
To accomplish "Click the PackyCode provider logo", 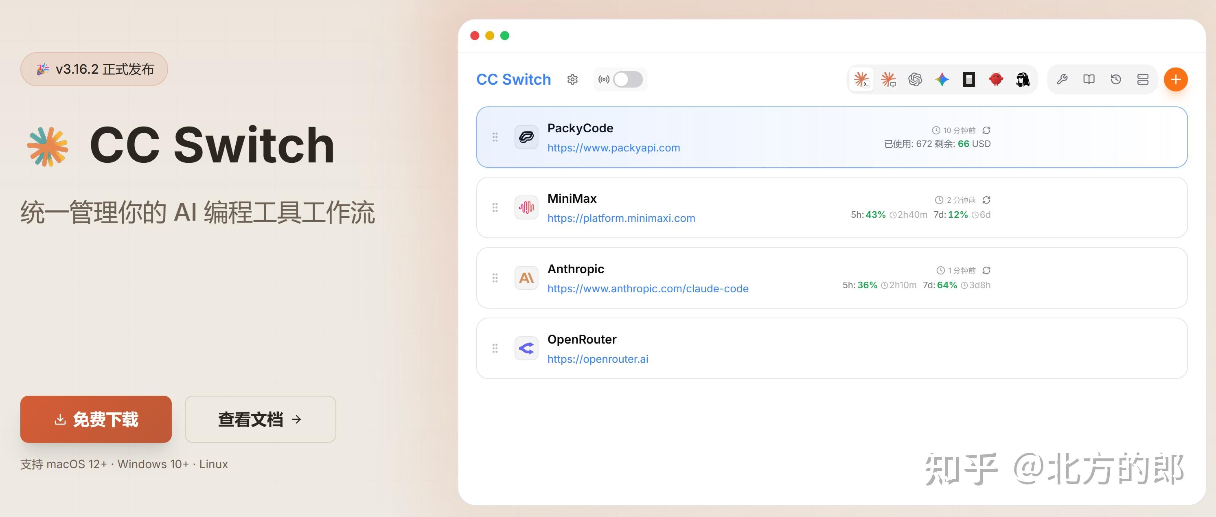I will coord(526,137).
